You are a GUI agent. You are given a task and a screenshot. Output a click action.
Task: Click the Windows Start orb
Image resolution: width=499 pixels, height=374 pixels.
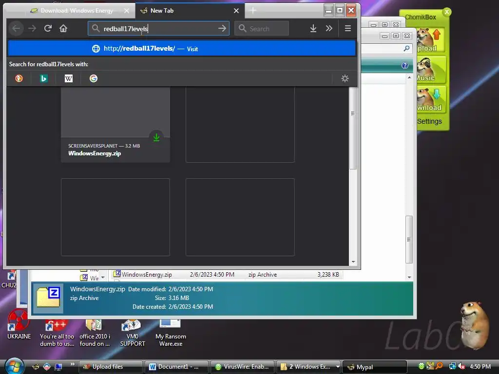(x=14, y=366)
